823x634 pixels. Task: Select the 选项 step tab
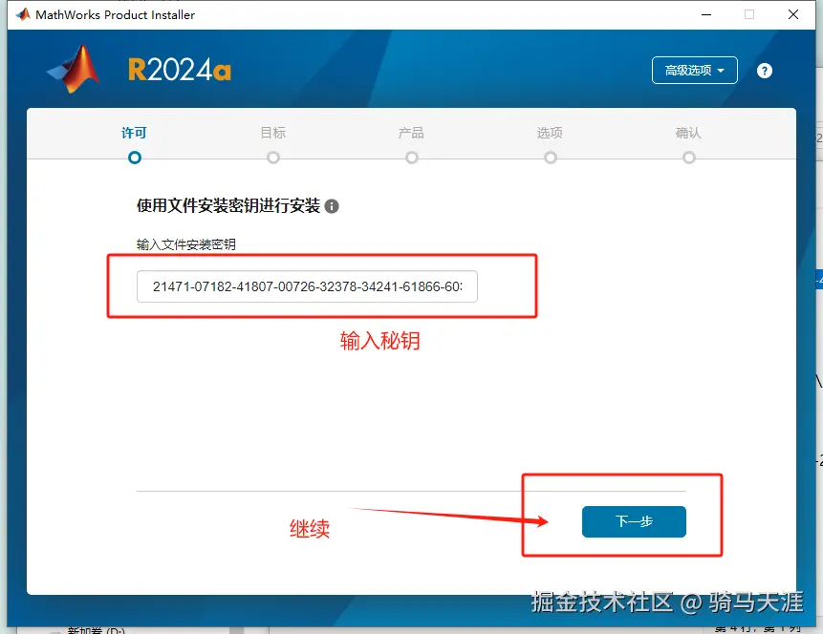pyautogui.click(x=550, y=142)
